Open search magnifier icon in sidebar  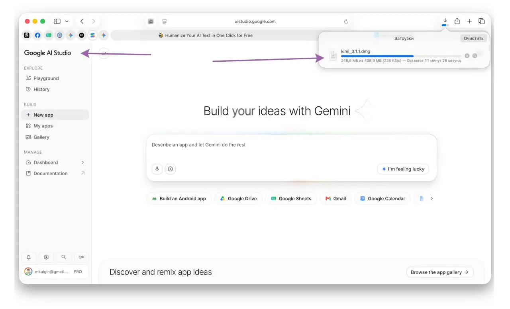(64, 257)
